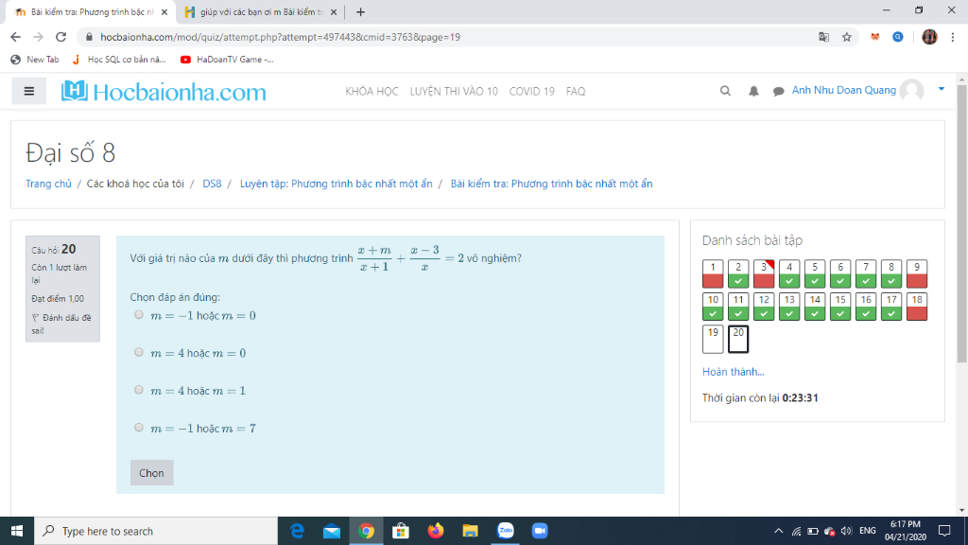Click the fox extension icon

874,37
